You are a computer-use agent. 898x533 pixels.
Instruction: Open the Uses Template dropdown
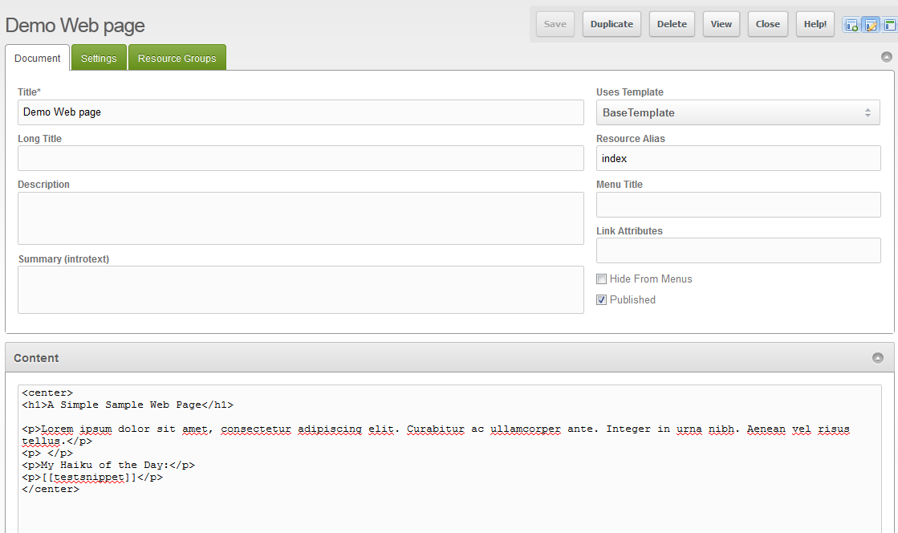coord(737,113)
